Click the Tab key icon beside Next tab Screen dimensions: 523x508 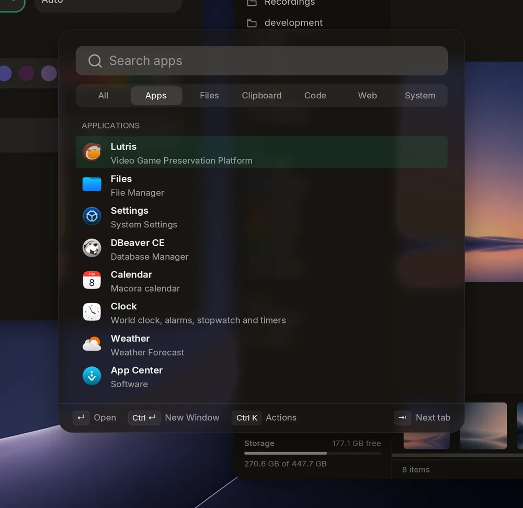coord(402,418)
